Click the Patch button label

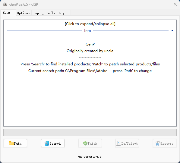(93, 143)
